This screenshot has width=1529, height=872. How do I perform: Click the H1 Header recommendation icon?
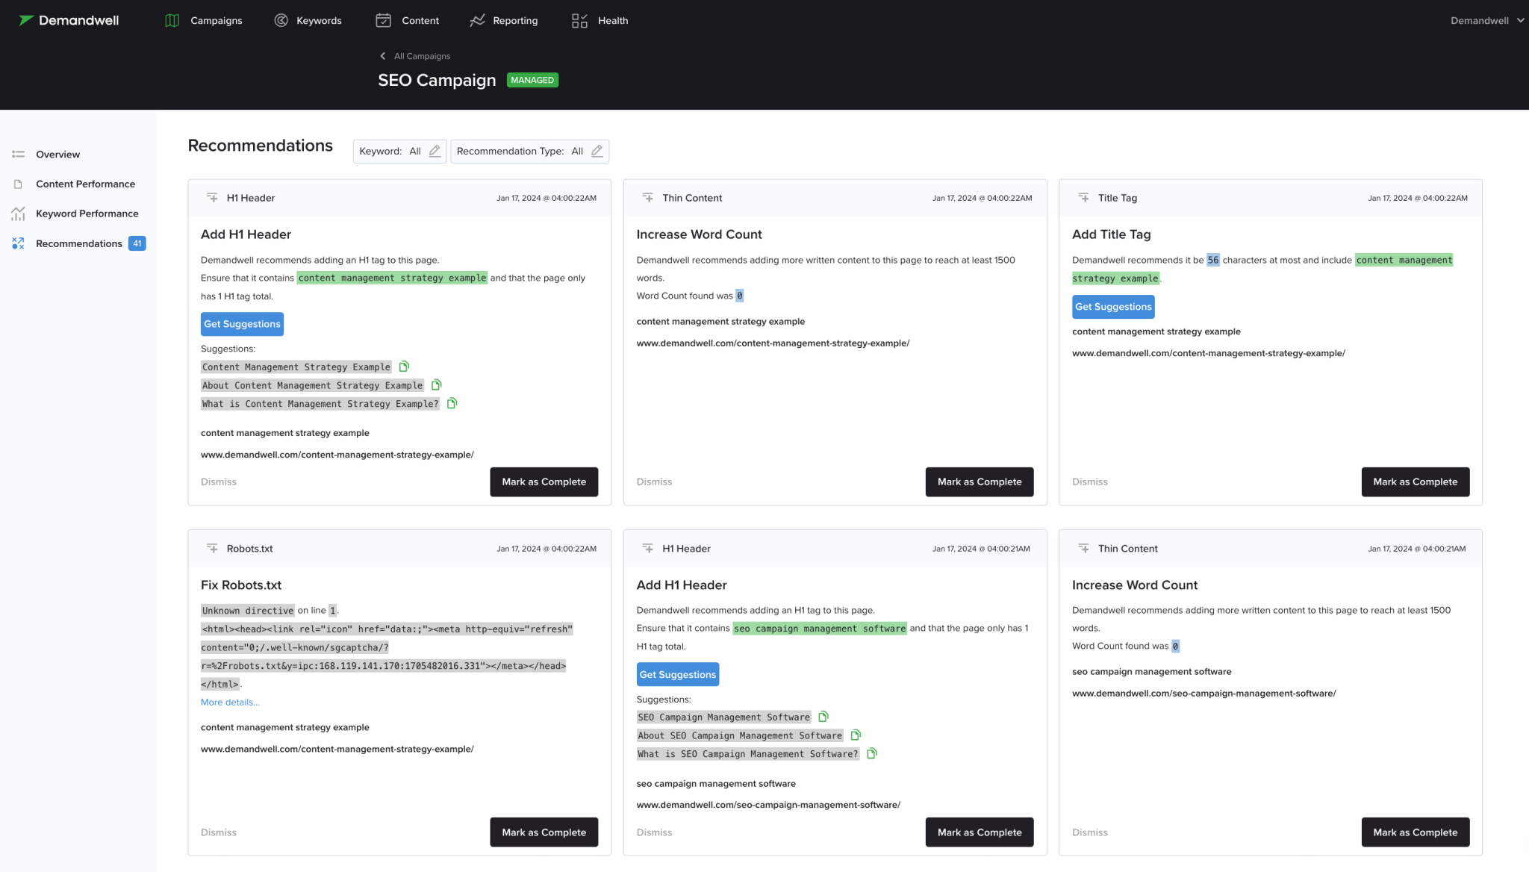211,198
